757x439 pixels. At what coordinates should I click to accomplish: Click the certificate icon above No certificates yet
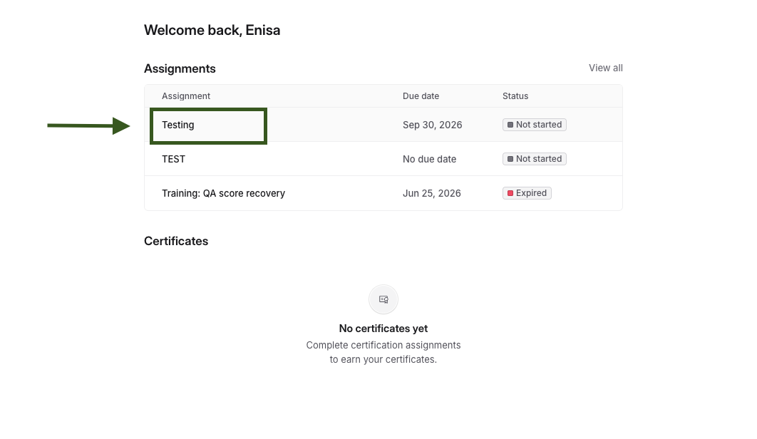coord(383,299)
